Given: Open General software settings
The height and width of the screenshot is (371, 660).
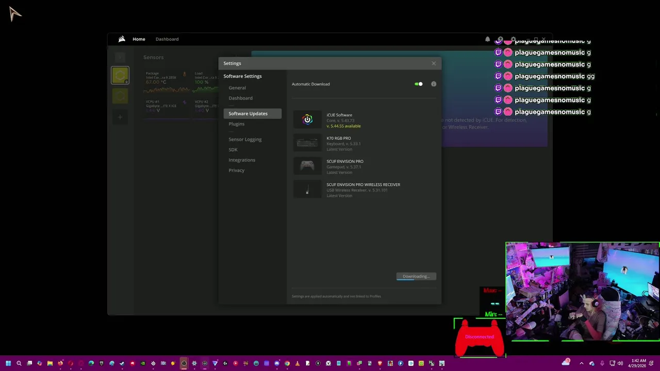Looking at the screenshot, I should [x=237, y=88].
